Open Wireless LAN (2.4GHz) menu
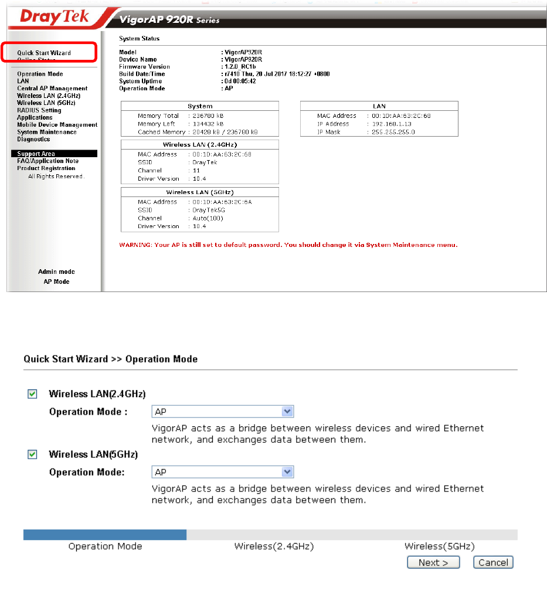This screenshot has width=547, height=590. tap(49, 96)
